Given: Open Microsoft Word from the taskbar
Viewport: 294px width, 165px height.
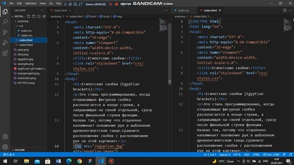Looking at the screenshot, I should pyautogui.click(x=58, y=161).
